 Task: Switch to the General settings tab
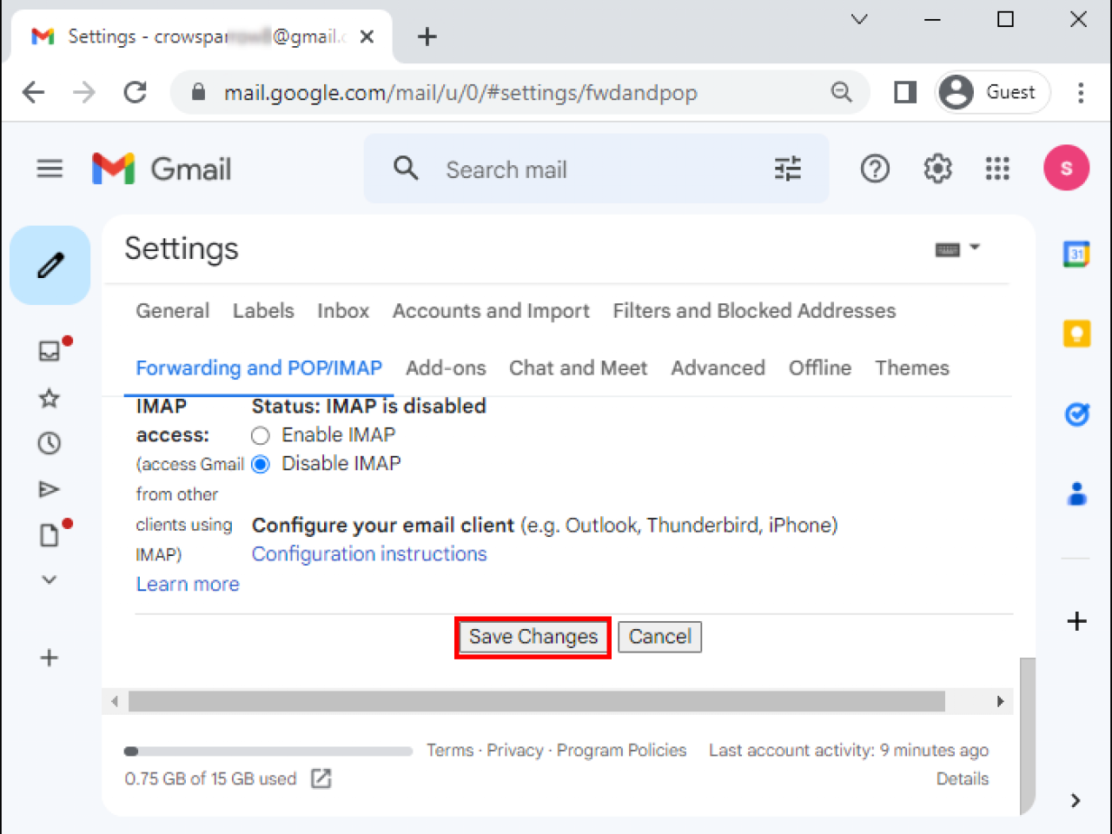173,311
